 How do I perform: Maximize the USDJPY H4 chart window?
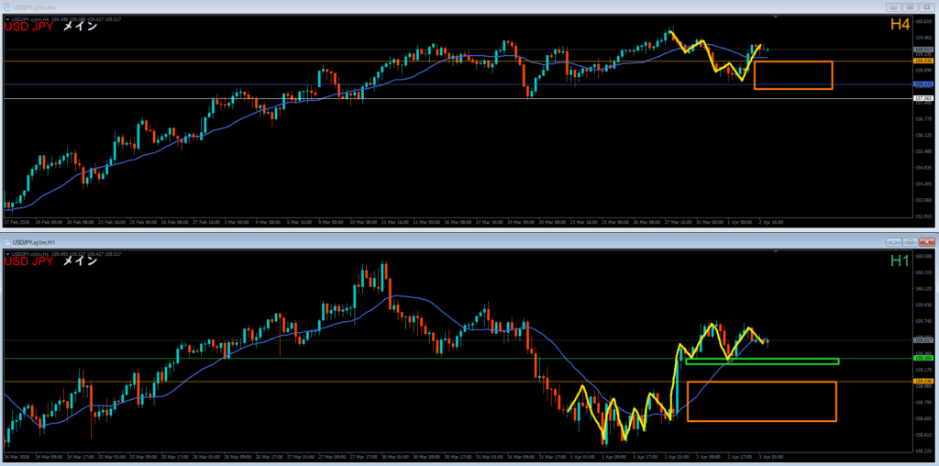coord(910,6)
